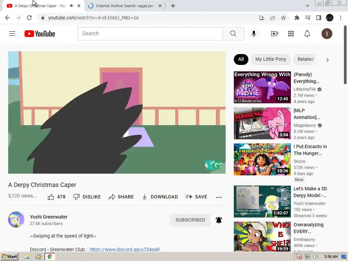Viewport: 348px width, 261px height.
Task: Mute the tab via speaker icon
Action: coord(71,6)
